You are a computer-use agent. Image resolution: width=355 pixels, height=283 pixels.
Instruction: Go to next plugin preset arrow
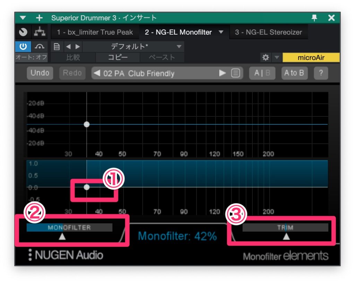222,73
